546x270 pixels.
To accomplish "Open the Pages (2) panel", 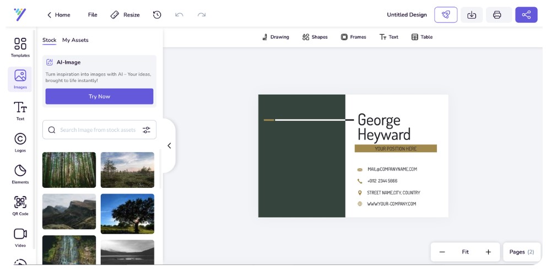I will tap(521, 252).
